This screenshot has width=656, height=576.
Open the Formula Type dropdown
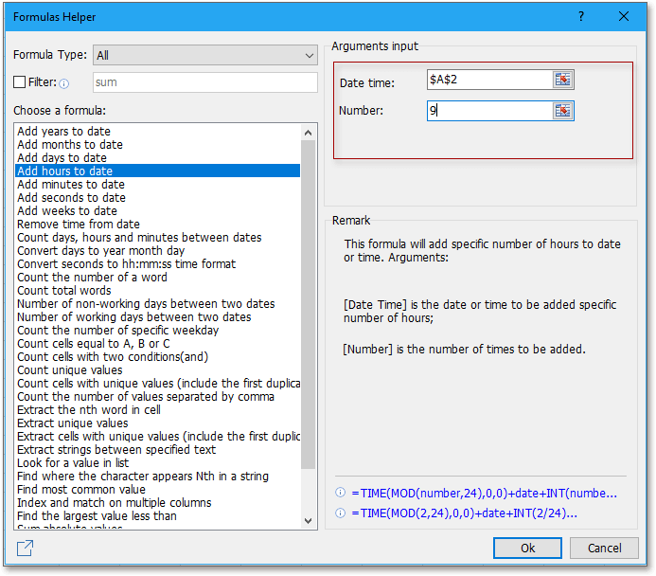pyautogui.click(x=205, y=56)
